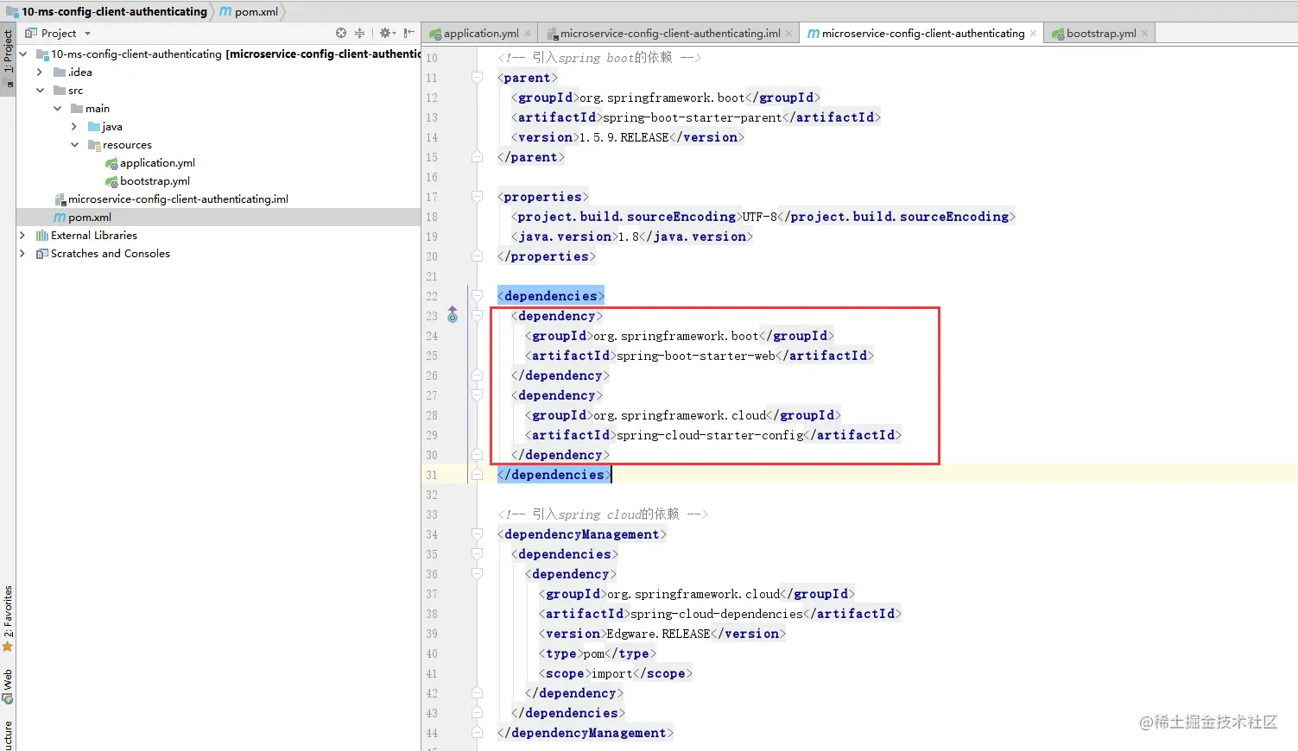This screenshot has width=1298, height=751.
Task: Click the closing dependencies tag on line 31
Action: (554, 475)
